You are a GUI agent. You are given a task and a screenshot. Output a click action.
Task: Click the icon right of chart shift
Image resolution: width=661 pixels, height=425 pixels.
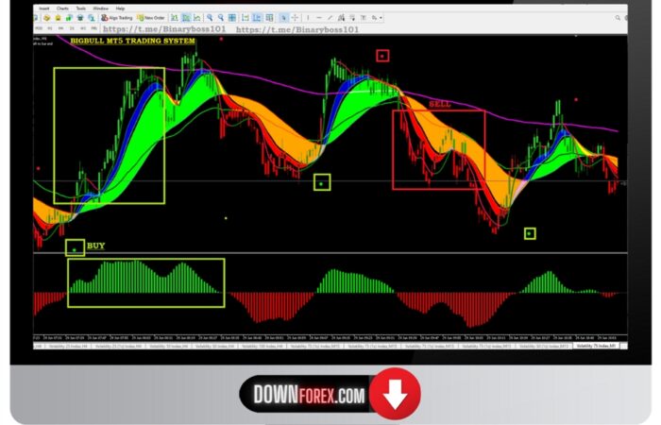click(269, 18)
